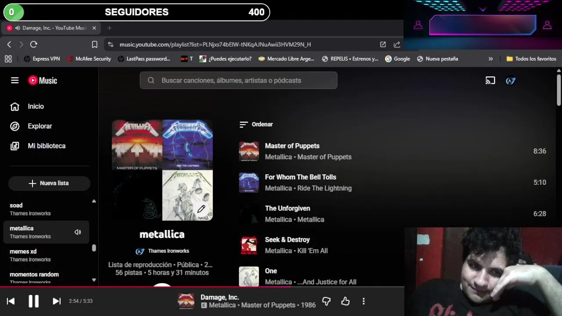562x316 pixels.
Task: Open the hamburger guide menu
Action: coord(14,80)
